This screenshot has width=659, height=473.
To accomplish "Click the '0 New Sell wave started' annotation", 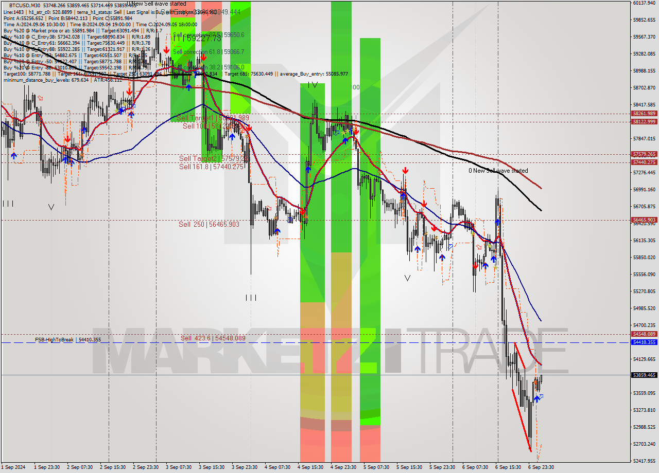I will tap(498, 171).
